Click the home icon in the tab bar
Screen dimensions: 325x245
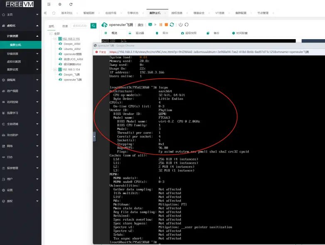click(x=54, y=13)
